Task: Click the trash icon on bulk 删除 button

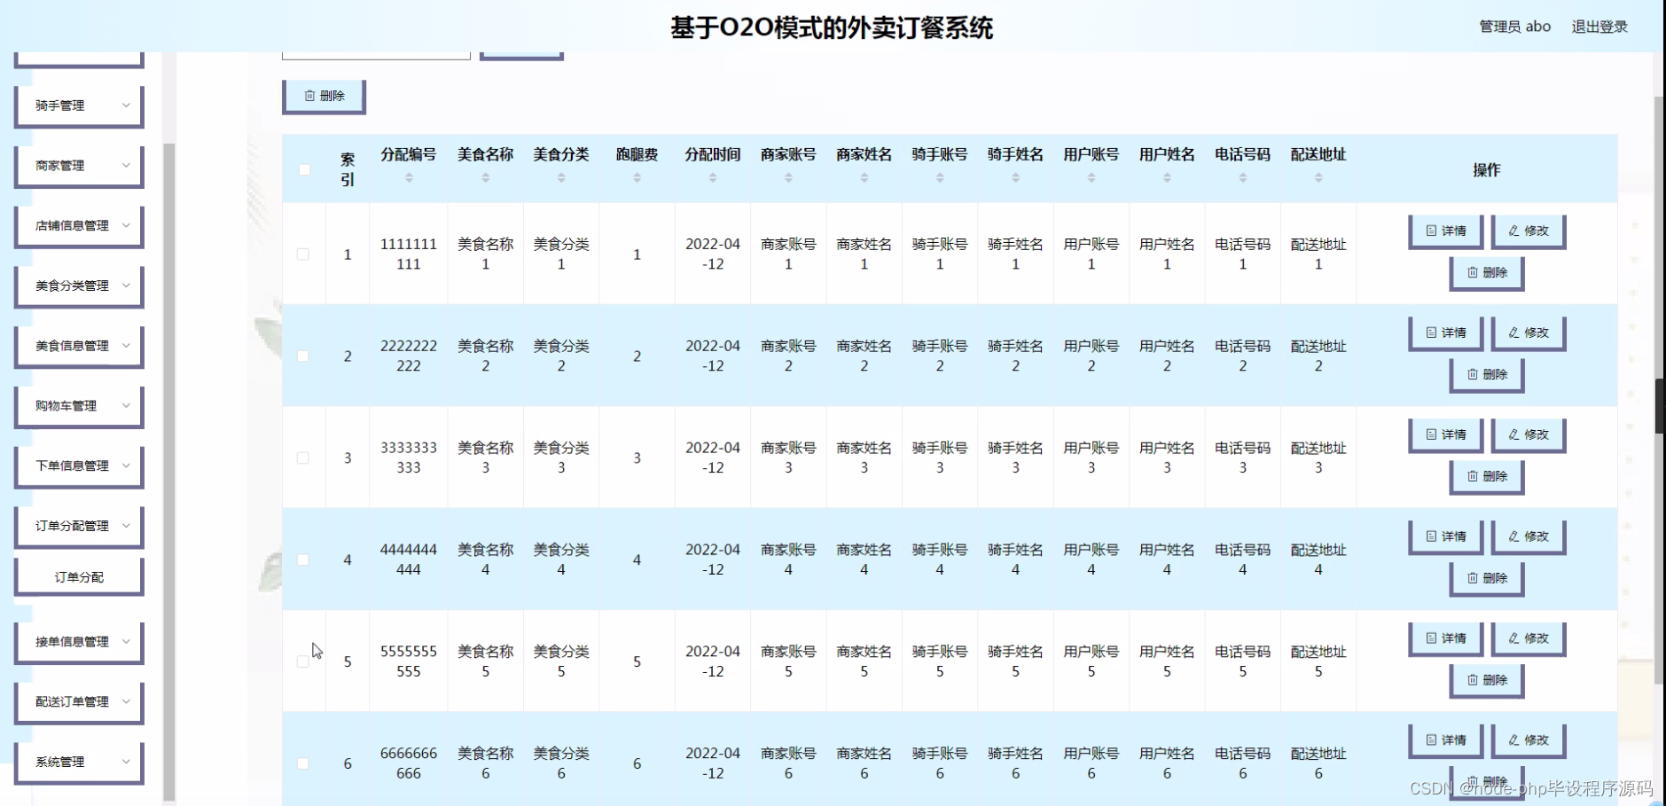Action: coord(309,95)
